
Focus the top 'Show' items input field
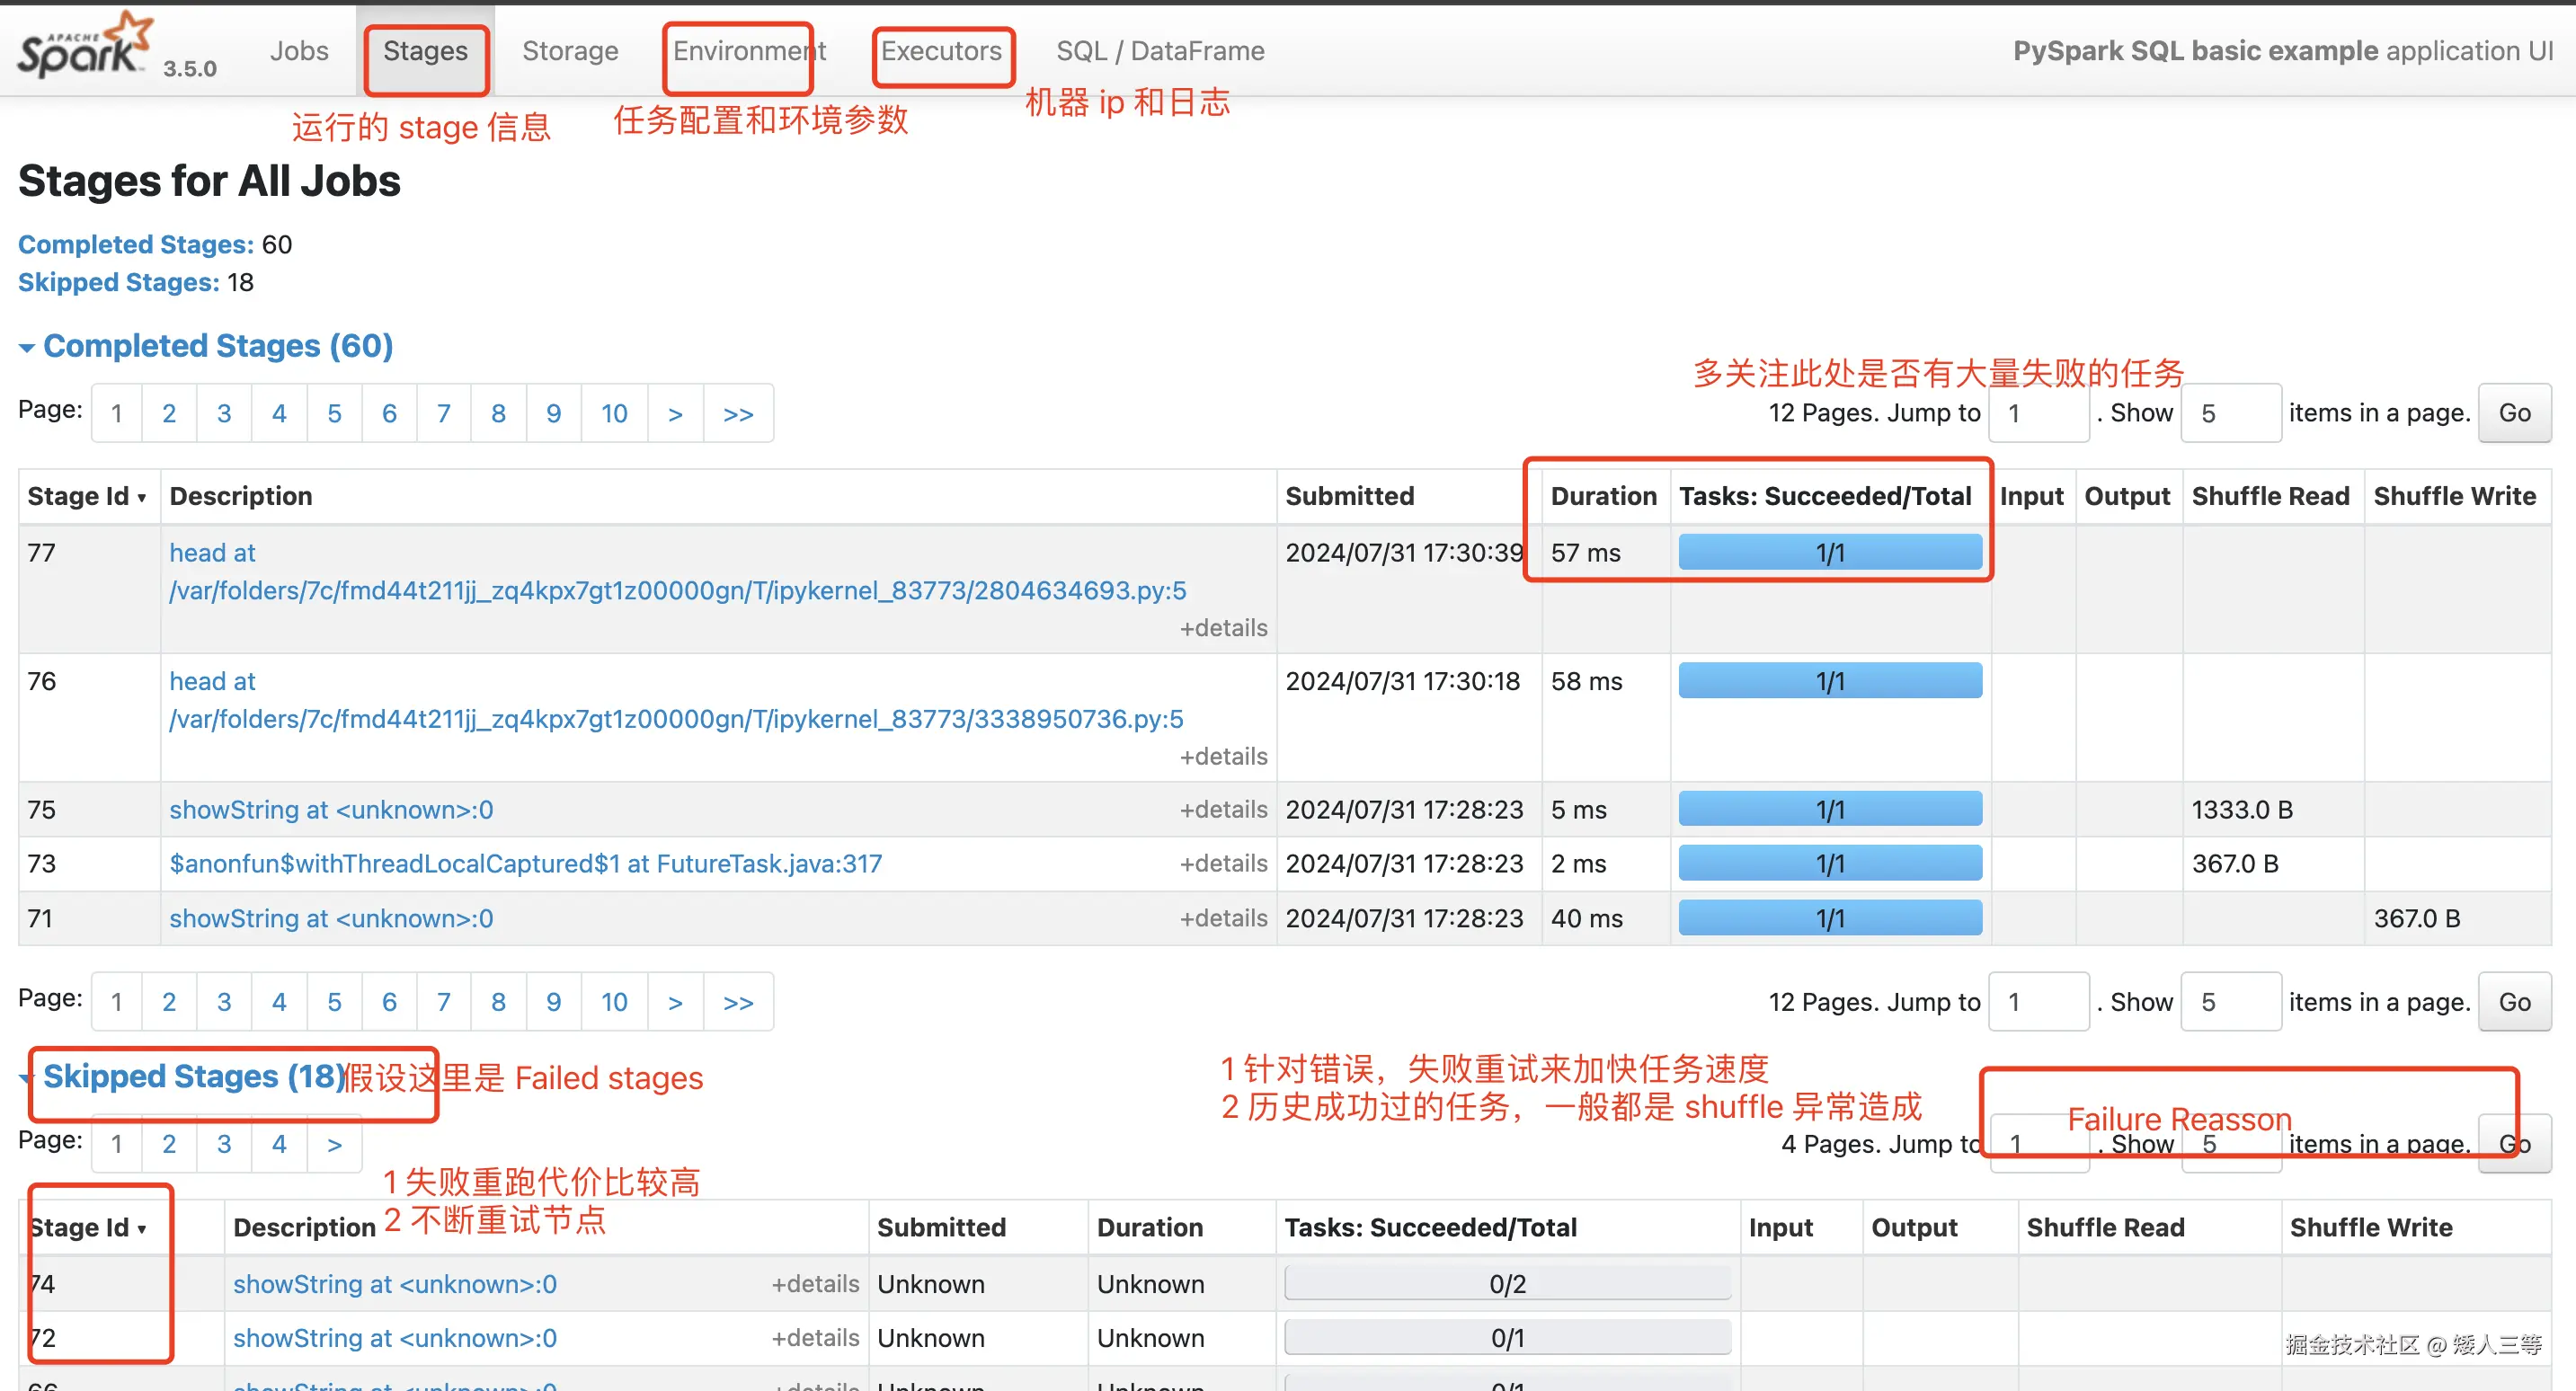tap(2229, 413)
